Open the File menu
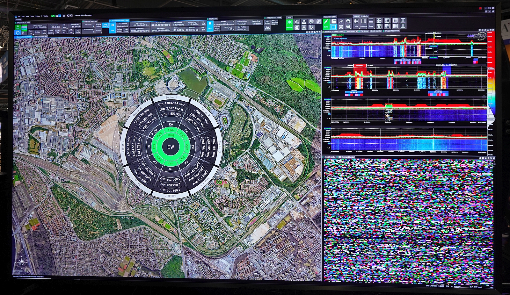 point(19,16)
